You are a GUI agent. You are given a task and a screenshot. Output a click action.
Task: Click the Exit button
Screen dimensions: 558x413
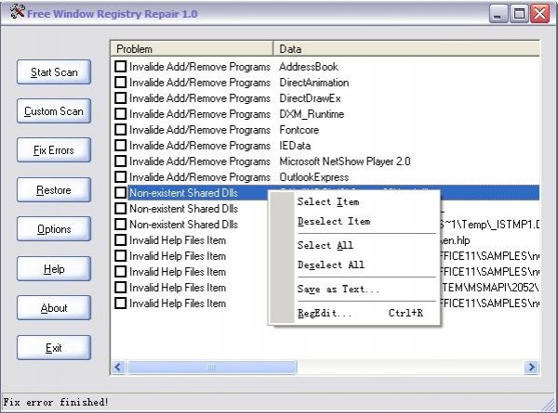tap(53, 348)
